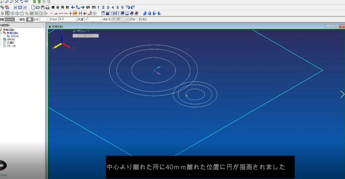This screenshot has width=345, height=179.
Task: Click the 全 fit-all button
Action: pyautogui.click(x=58, y=7)
